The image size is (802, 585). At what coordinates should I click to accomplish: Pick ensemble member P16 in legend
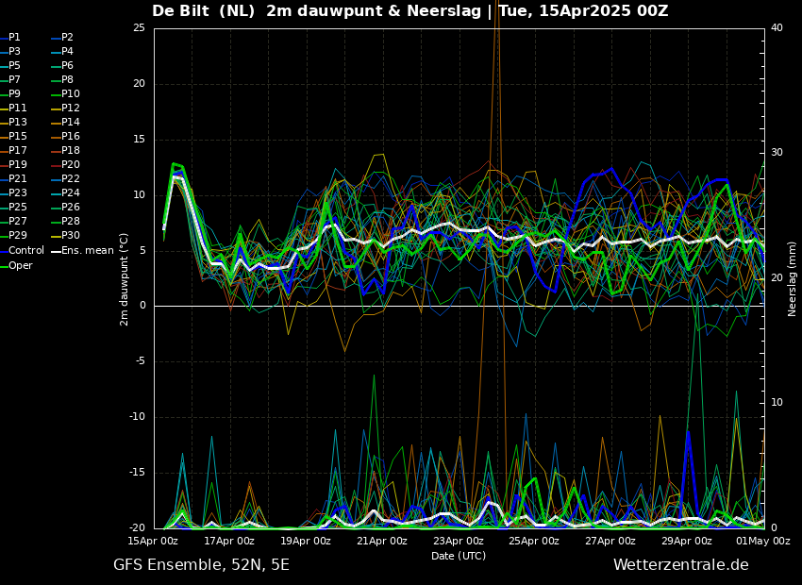pyautogui.click(x=71, y=137)
